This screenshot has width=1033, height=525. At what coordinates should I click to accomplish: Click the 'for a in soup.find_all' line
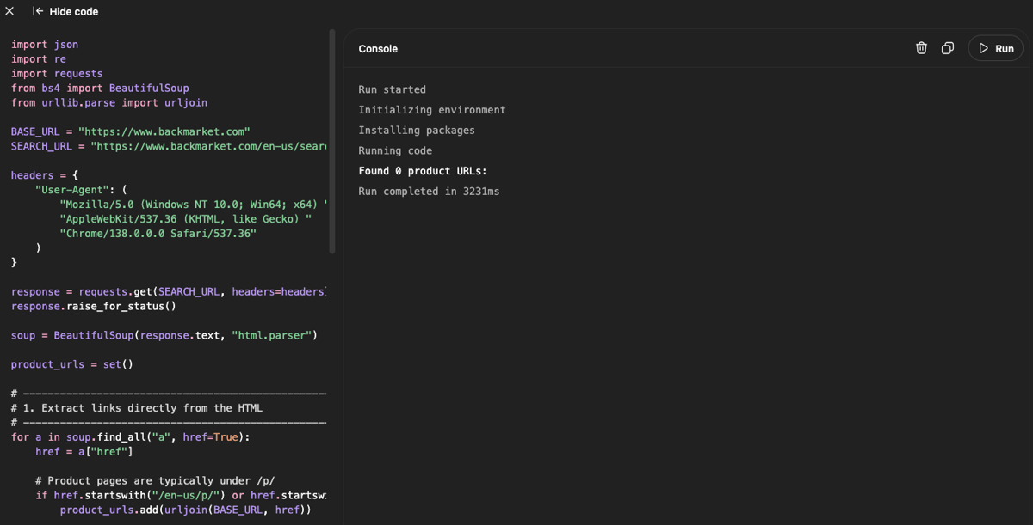pyautogui.click(x=131, y=437)
